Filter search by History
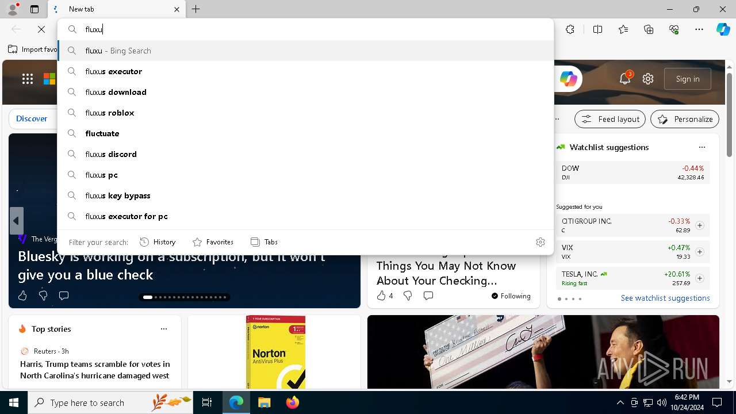The height and width of the screenshot is (414, 736). (158, 242)
